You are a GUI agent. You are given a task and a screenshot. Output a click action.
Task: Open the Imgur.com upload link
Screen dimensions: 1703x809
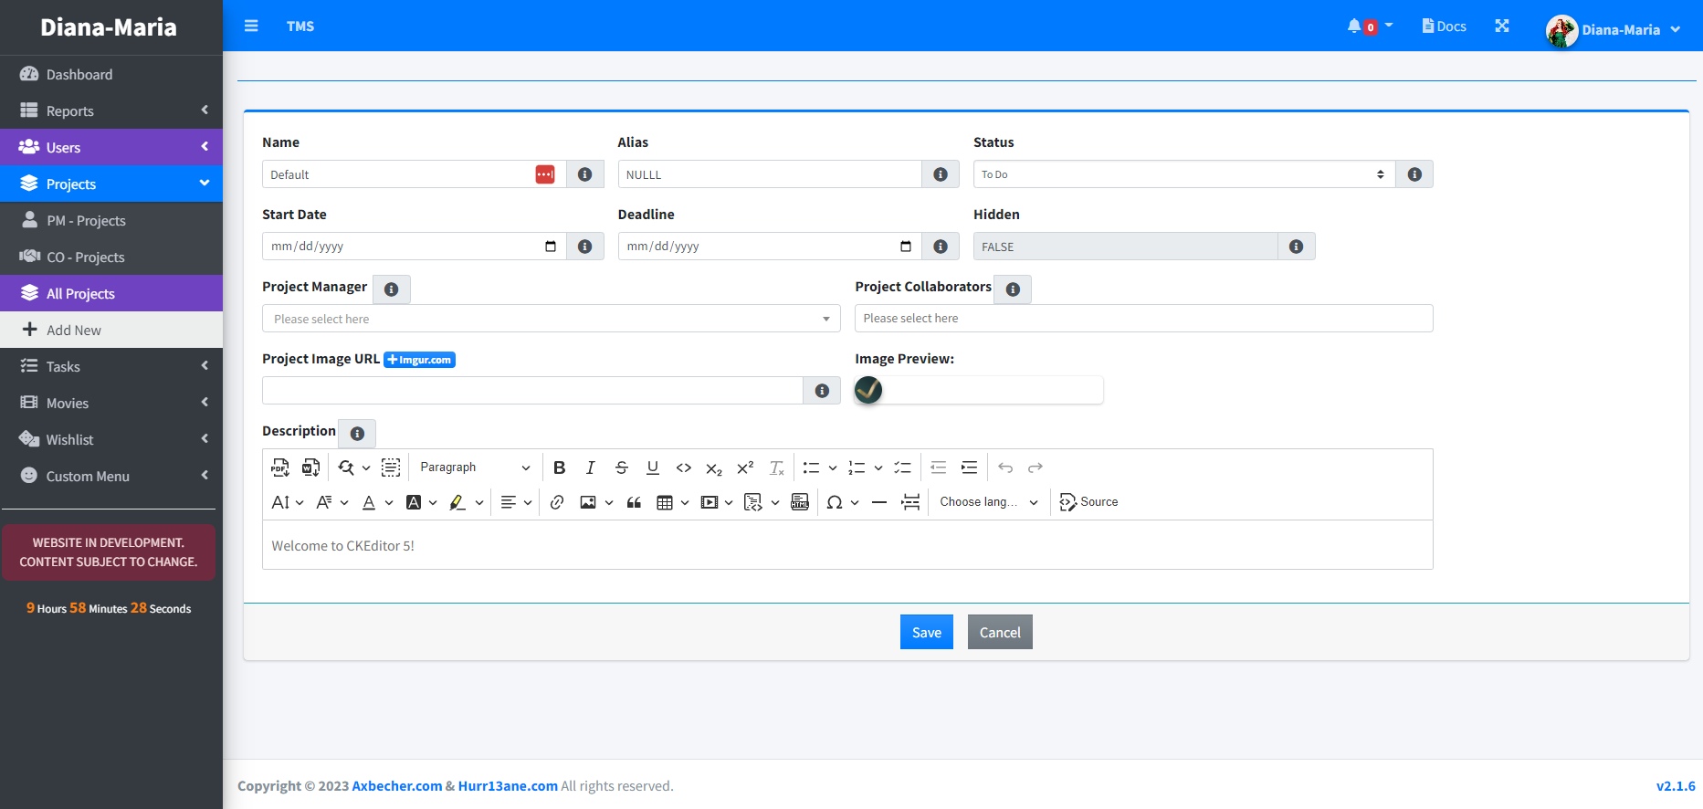click(419, 360)
